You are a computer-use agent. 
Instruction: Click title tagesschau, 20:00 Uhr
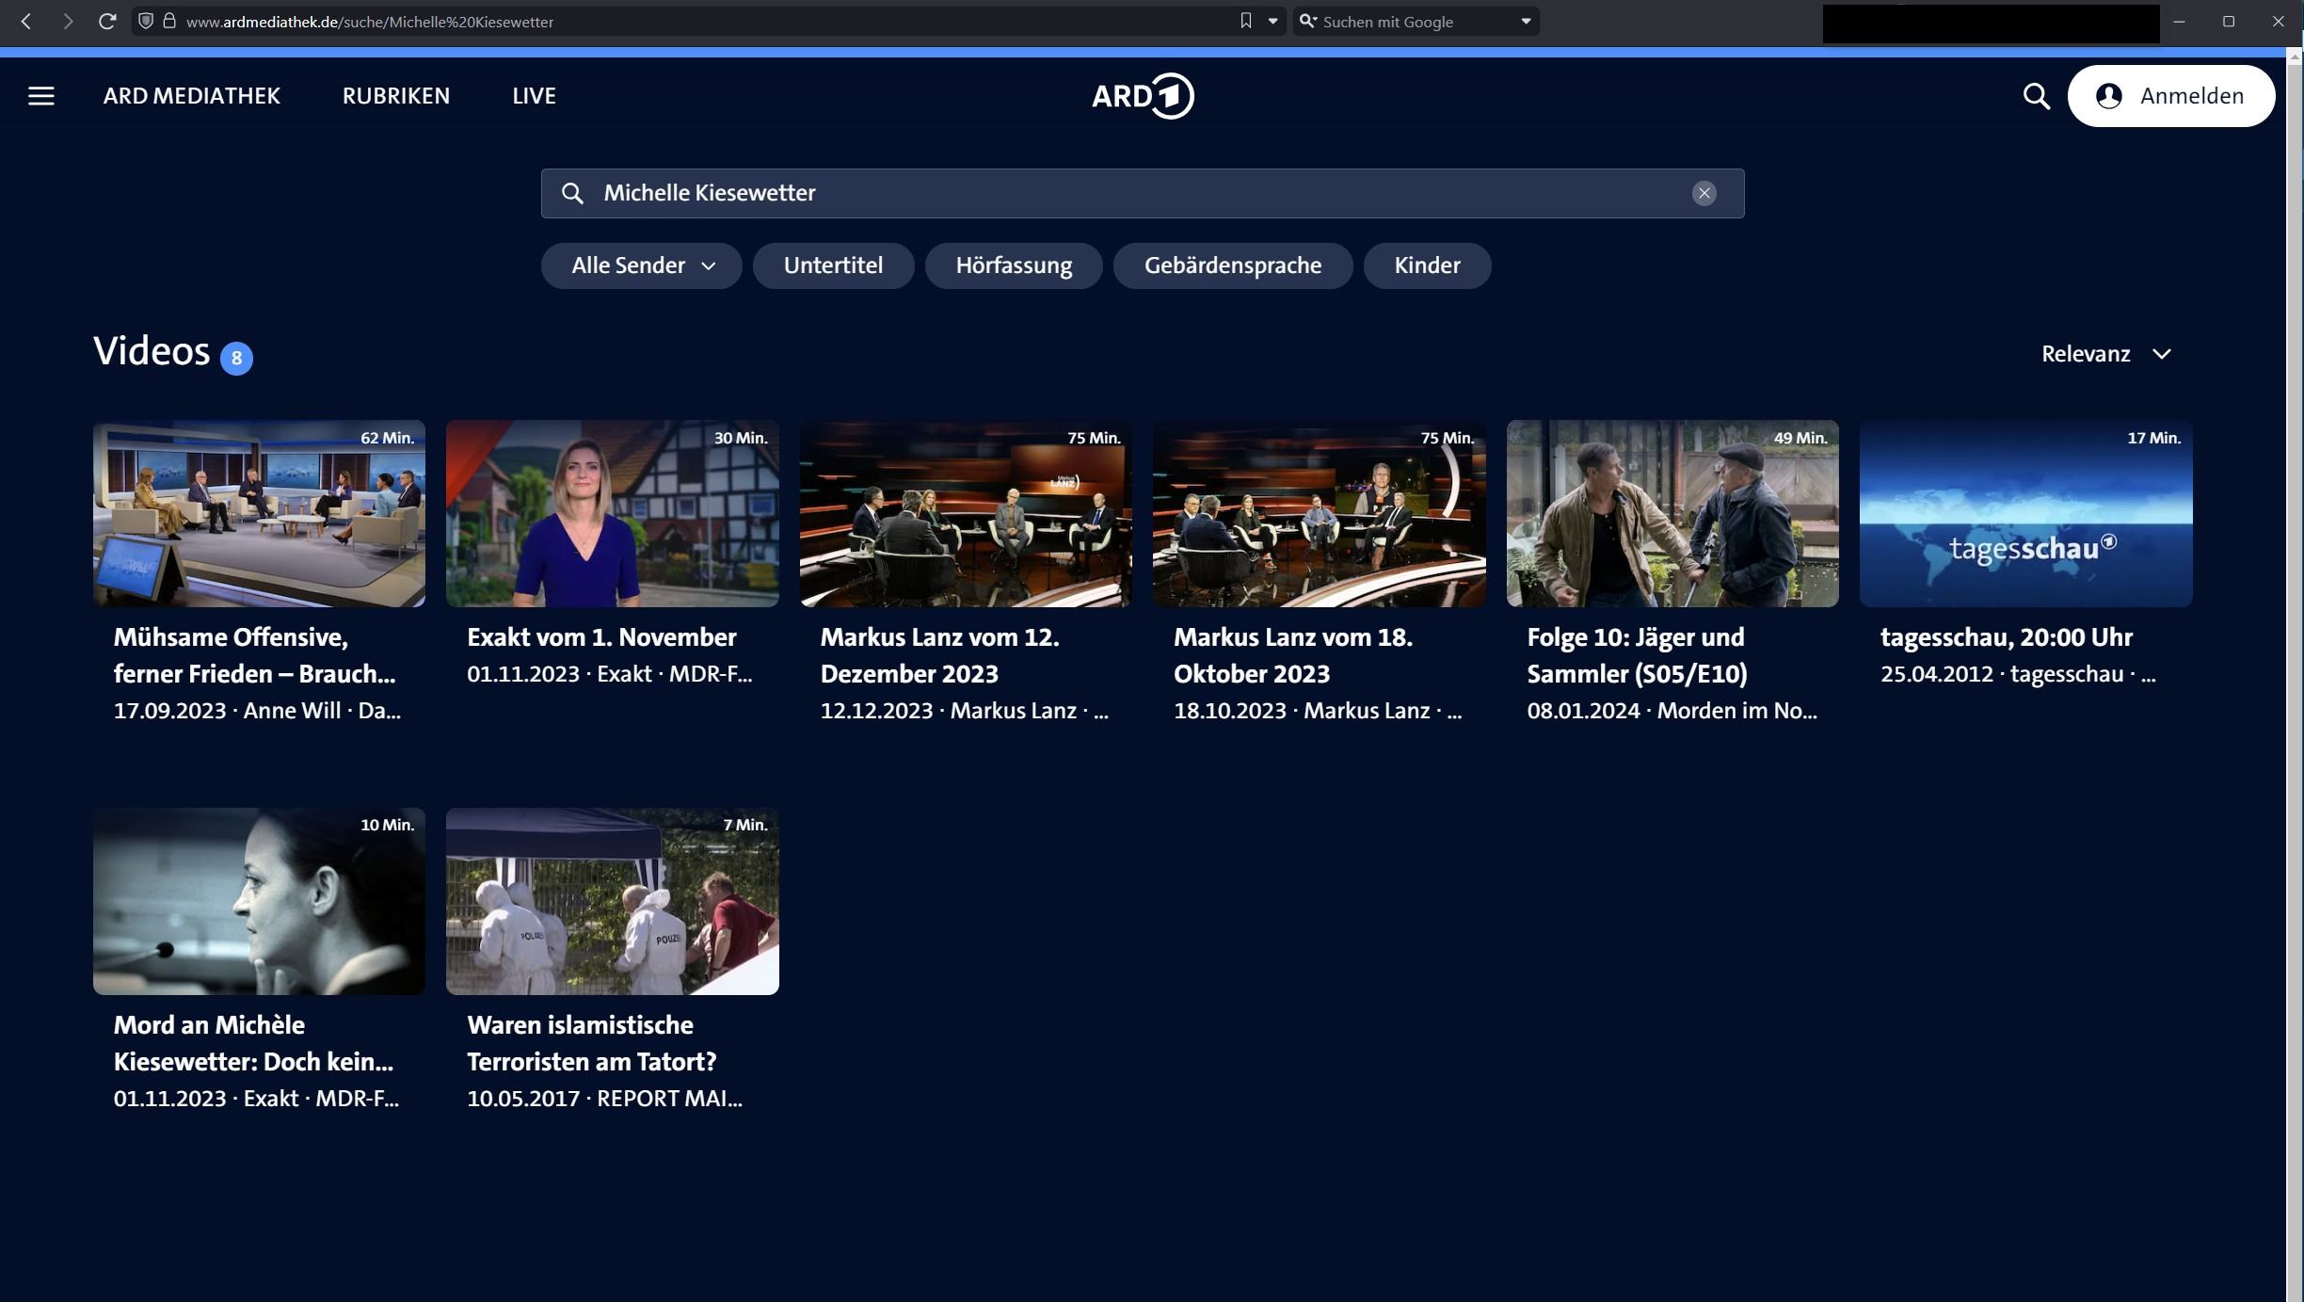click(2007, 637)
